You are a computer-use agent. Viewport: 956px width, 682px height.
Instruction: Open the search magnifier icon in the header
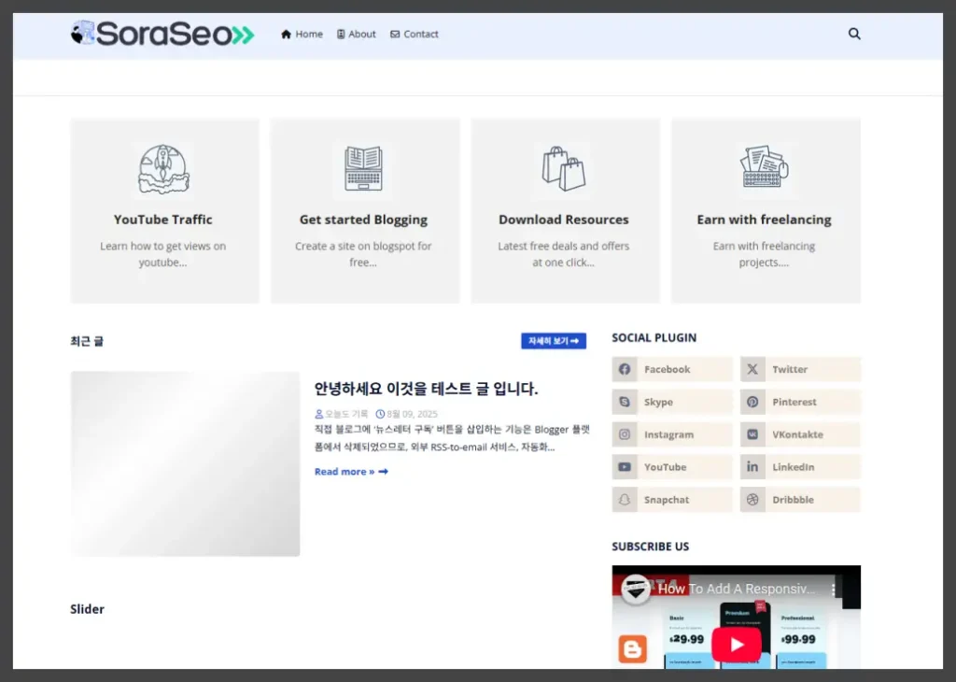click(x=854, y=34)
